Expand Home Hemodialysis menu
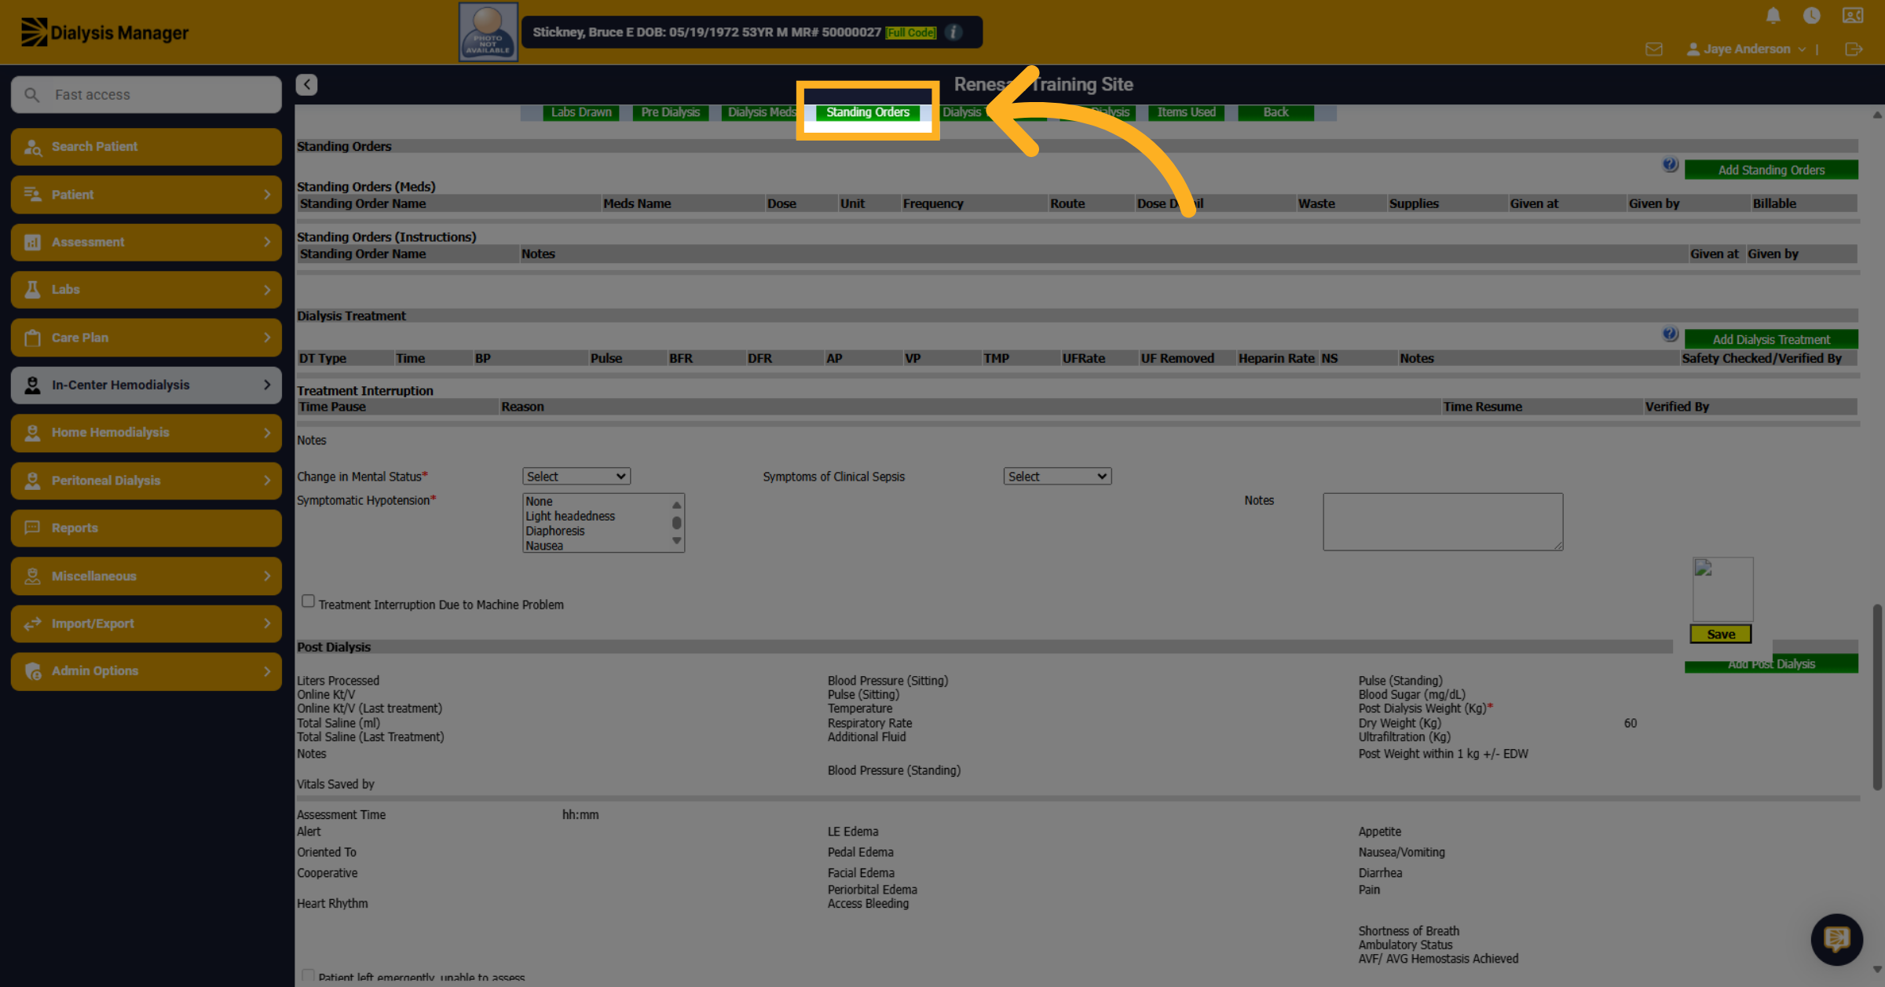 [x=146, y=433]
